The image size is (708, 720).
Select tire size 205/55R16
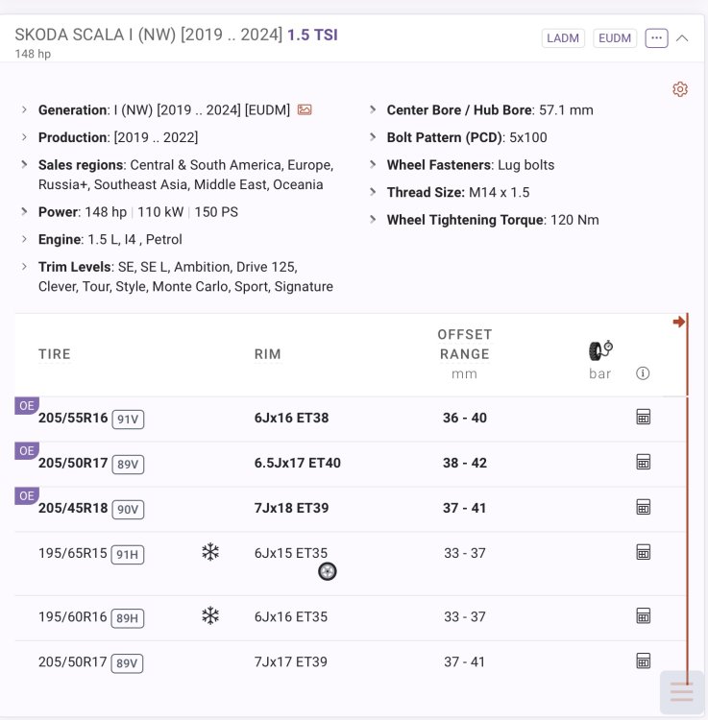73,418
